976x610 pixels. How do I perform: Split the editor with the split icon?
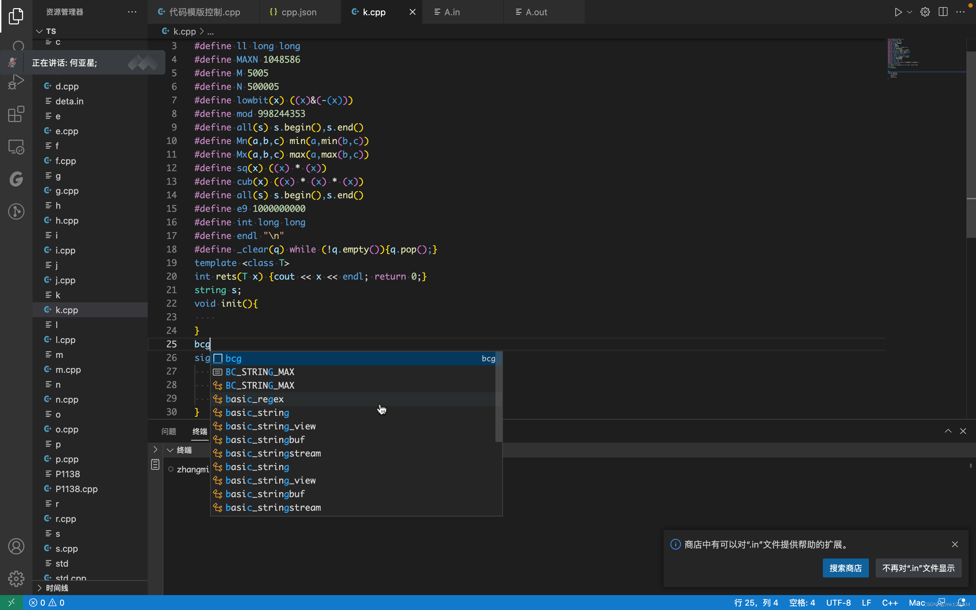point(943,12)
